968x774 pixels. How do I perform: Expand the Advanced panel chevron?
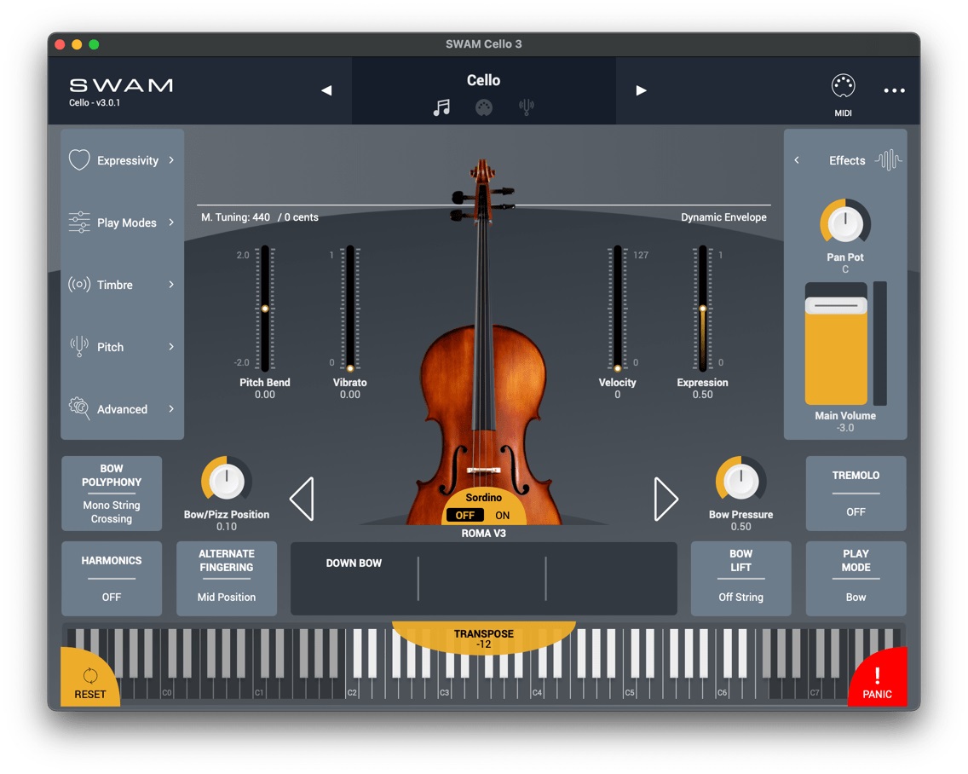tap(171, 409)
